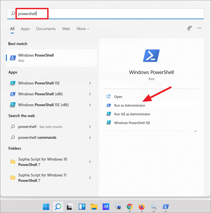Expand Windows PowerShell ISE options arrow
The width and height of the screenshot is (211, 213).
click(90, 83)
